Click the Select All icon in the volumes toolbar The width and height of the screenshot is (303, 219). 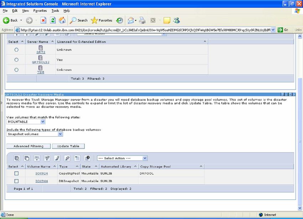[17, 158]
